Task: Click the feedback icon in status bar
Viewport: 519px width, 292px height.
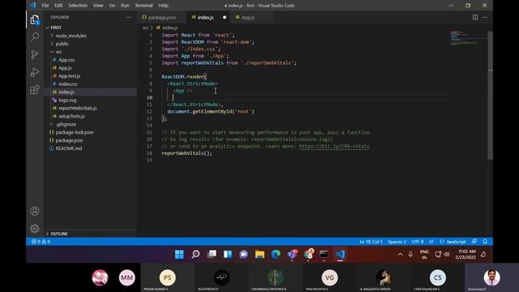Action: click(474, 242)
